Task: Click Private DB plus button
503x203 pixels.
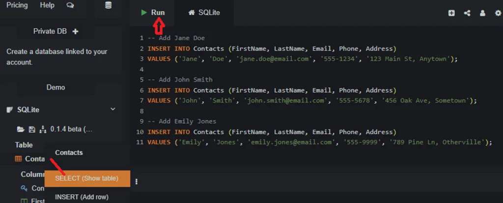Action: 75,31
